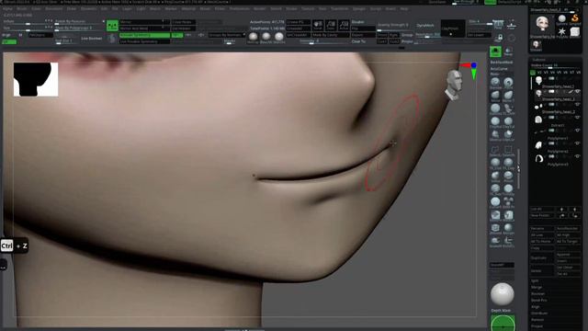588x331 pixels.
Task: Select the SelectLasso brush icon
Action: (495, 151)
